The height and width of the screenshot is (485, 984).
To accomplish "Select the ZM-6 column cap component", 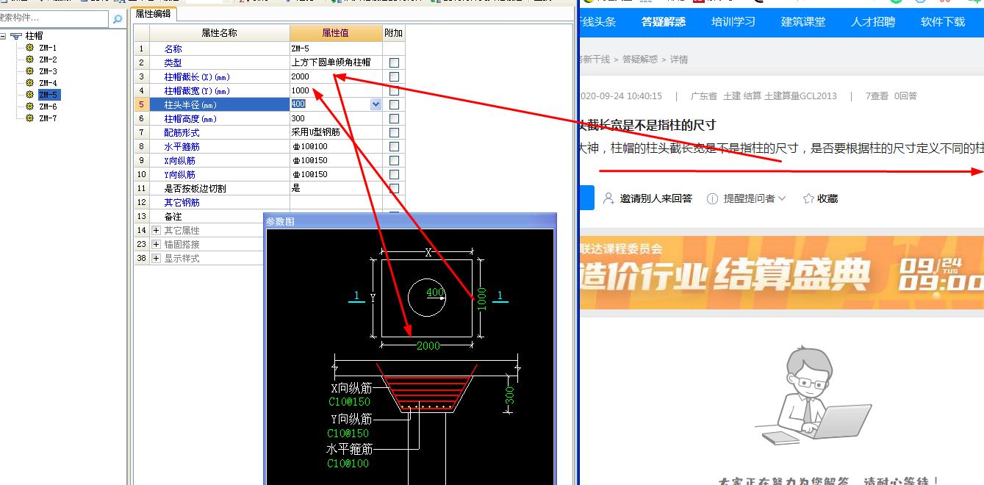I will click(x=48, y=107).
